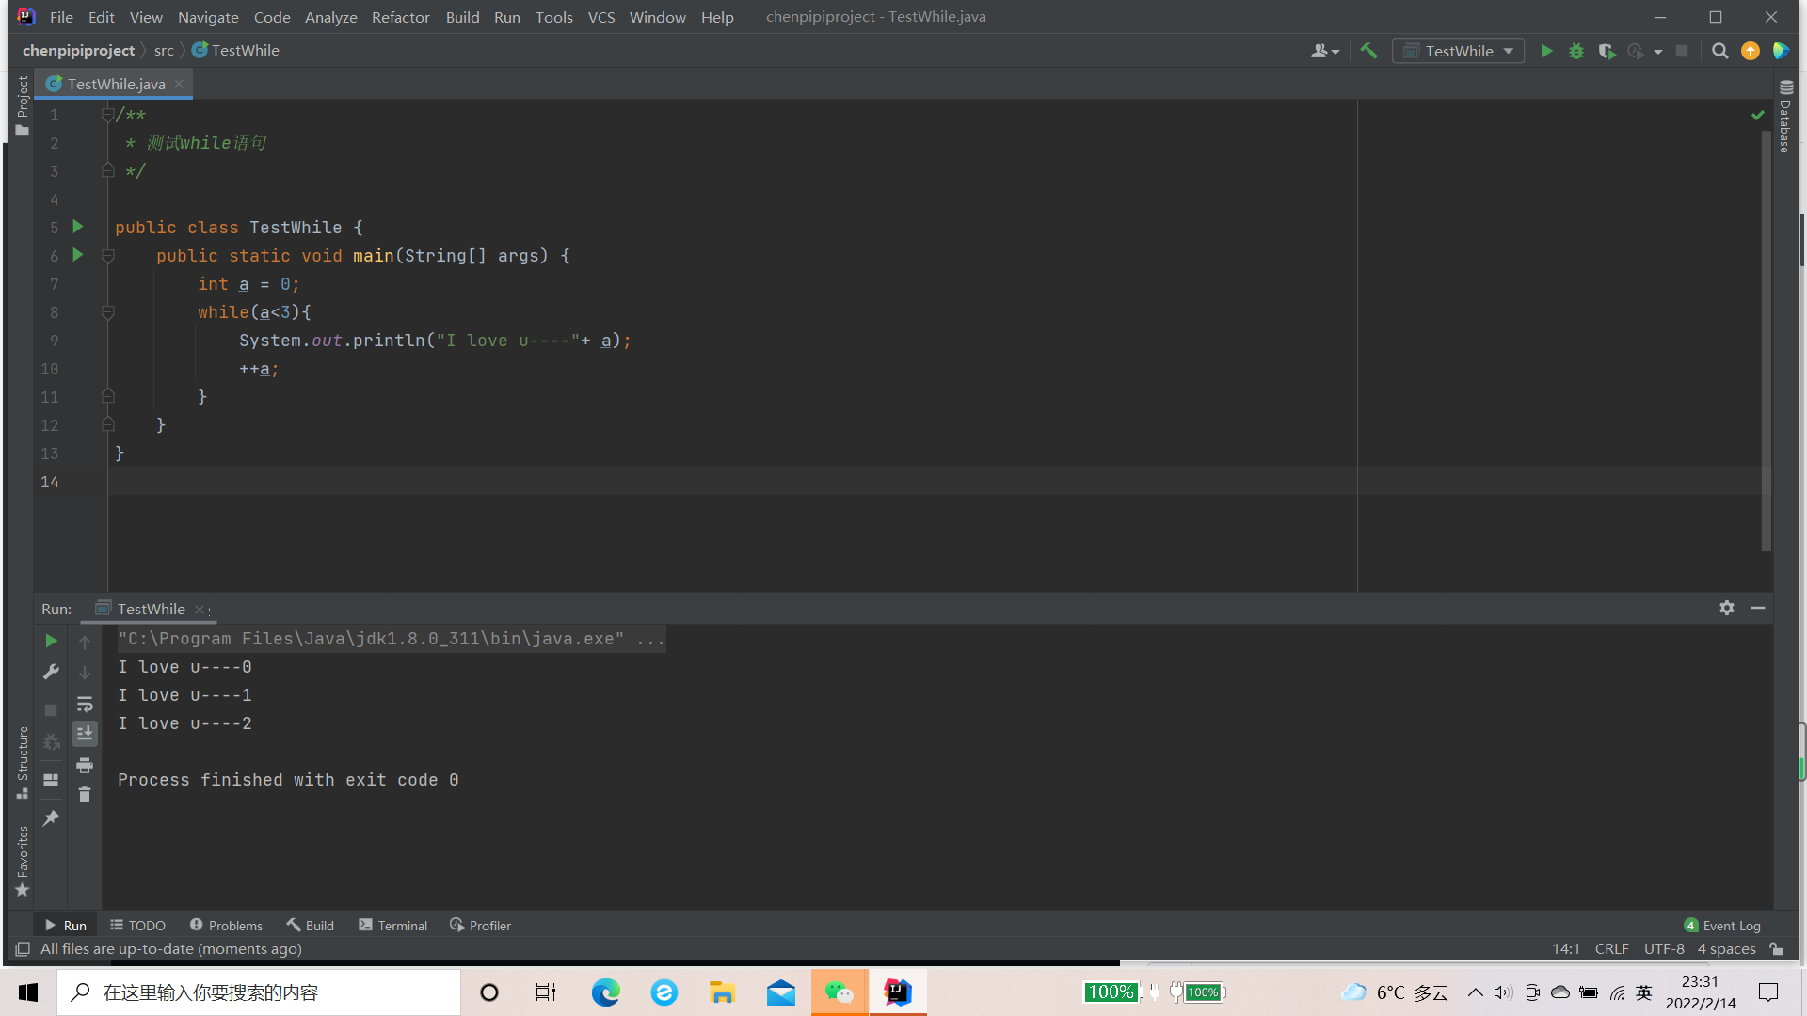Open File Explorer from the taskbar

click(x=722, y=992)
